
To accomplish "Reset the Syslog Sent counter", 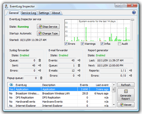I will 39,65.
